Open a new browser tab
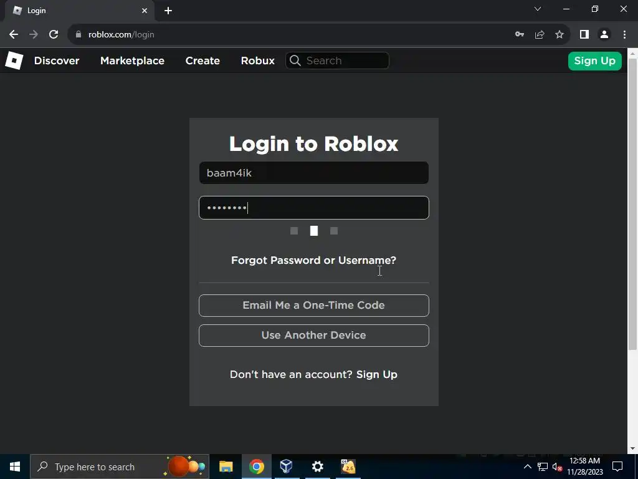 click(x=168, y=11)
